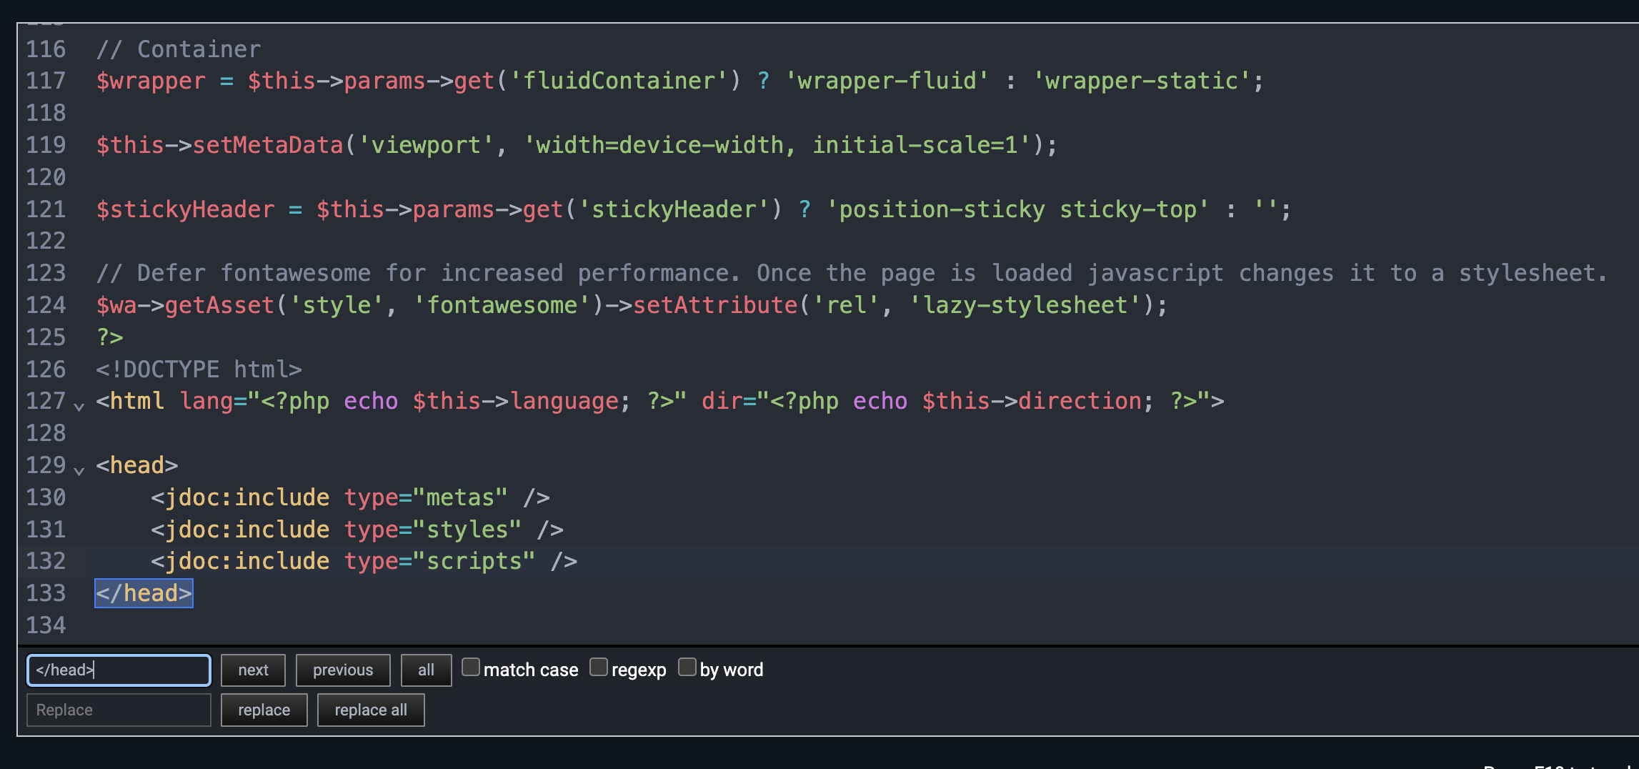Viewport: 1639px width, 769px height.
Task: Click the replace button
Action: click(264, 710)
